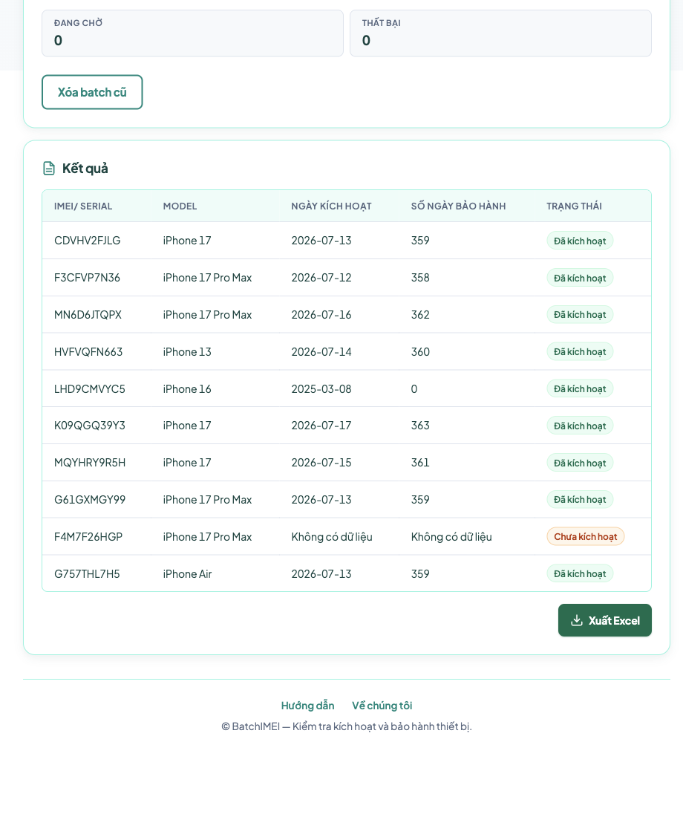
Task: Click warranty days value 361
Action: [x=420, y=462]
